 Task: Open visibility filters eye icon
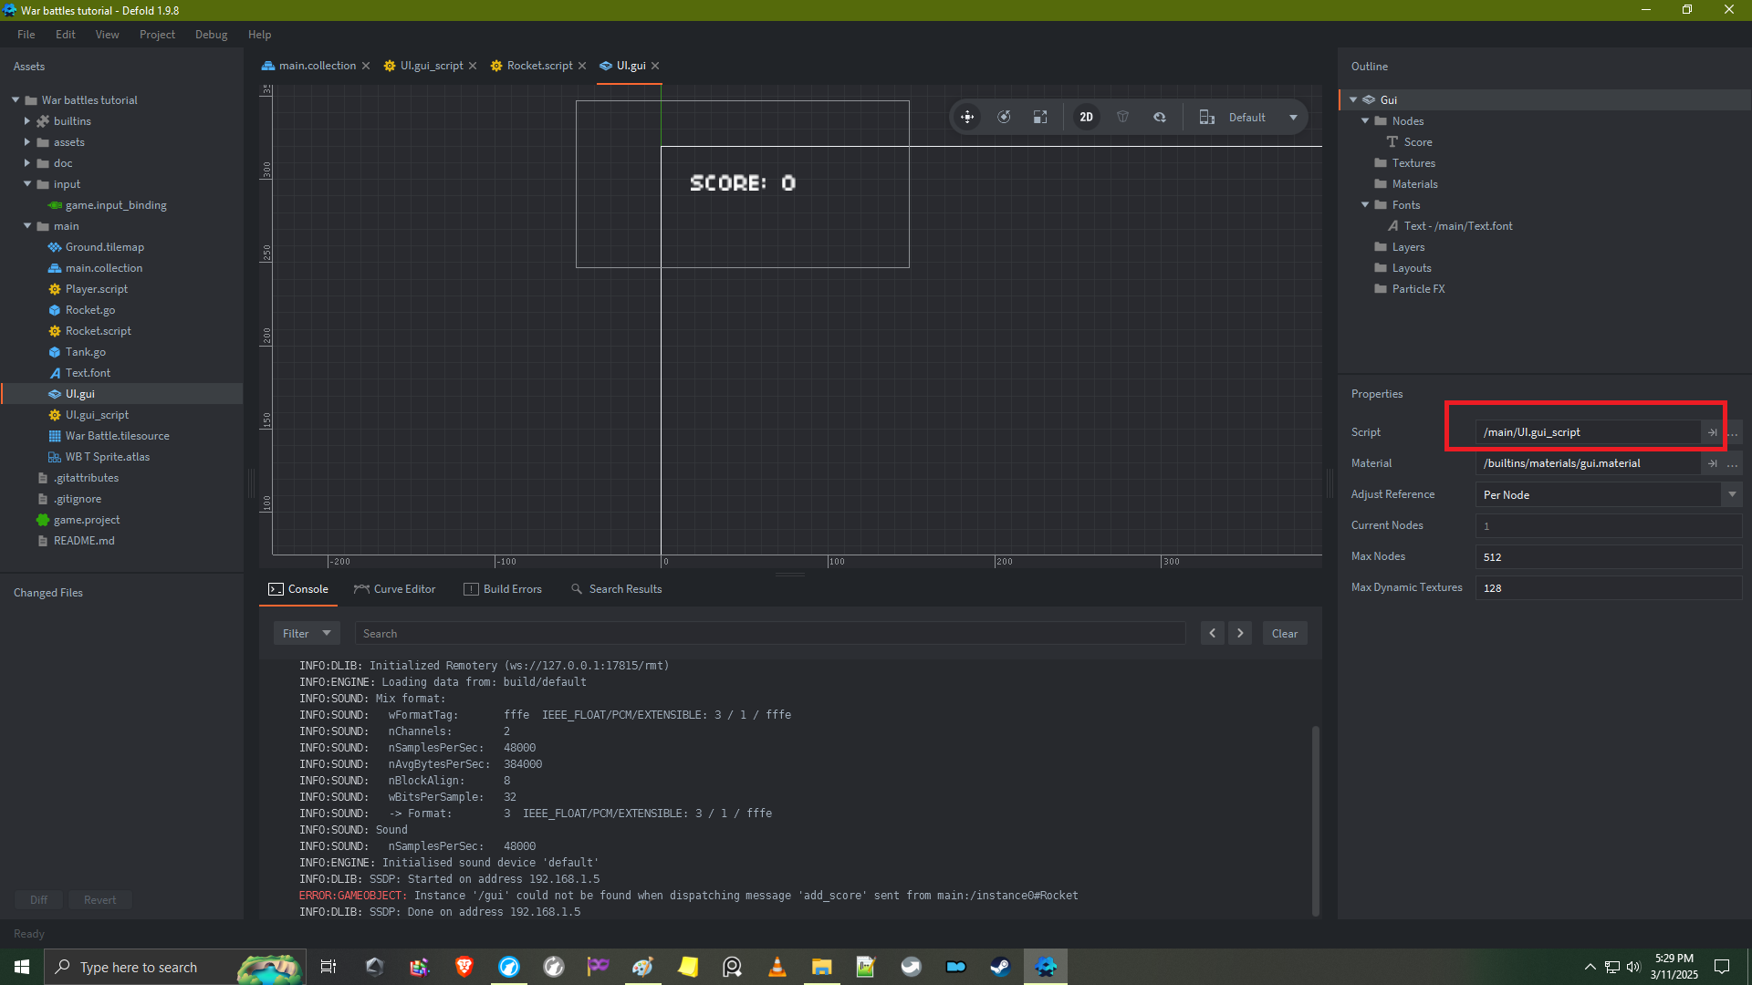click(x=1160, y=117)
